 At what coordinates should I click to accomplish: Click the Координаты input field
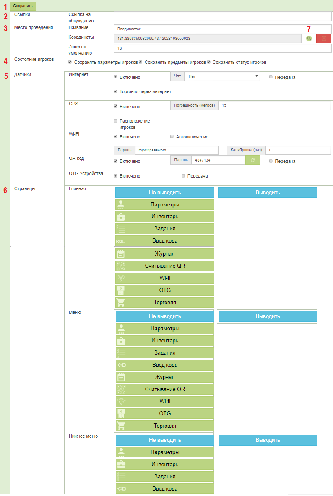point(208,38)
